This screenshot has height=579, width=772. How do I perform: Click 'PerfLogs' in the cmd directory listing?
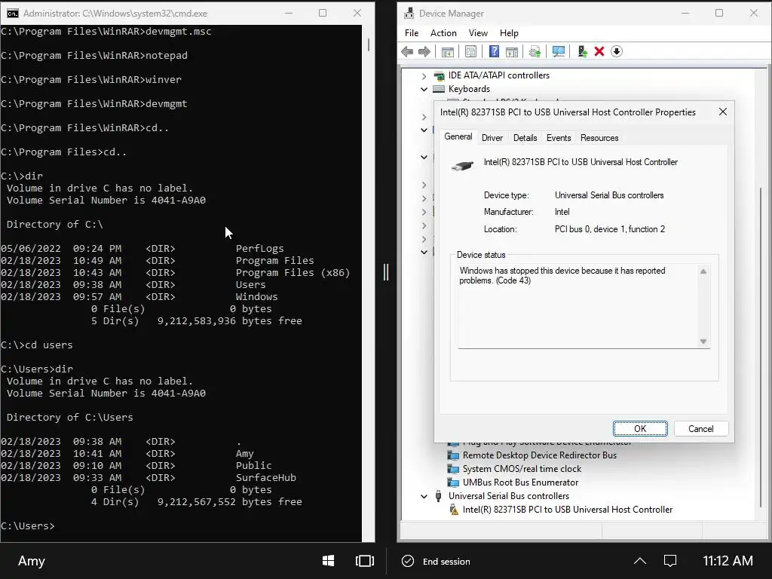(x=259, y=249)
